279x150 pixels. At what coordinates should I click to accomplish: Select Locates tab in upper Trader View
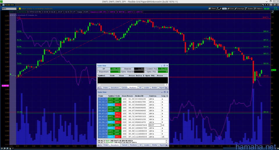tap(146, 87)
